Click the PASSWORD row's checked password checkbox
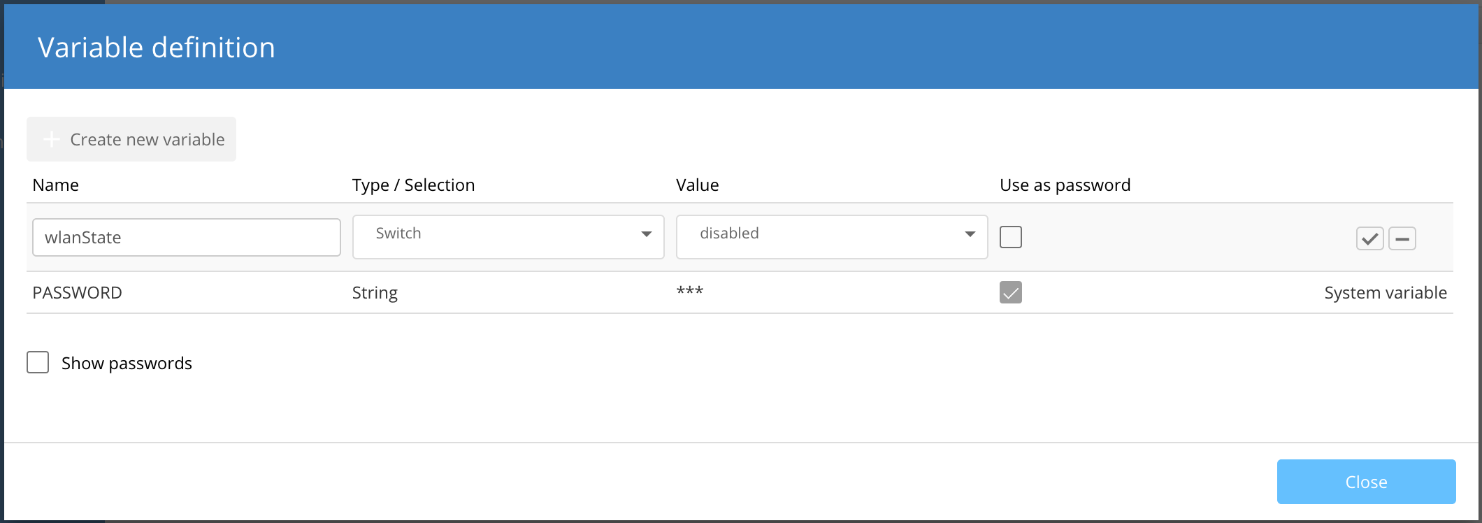The height and width of the screenshot is (523, 1482). click(1010, 292)
